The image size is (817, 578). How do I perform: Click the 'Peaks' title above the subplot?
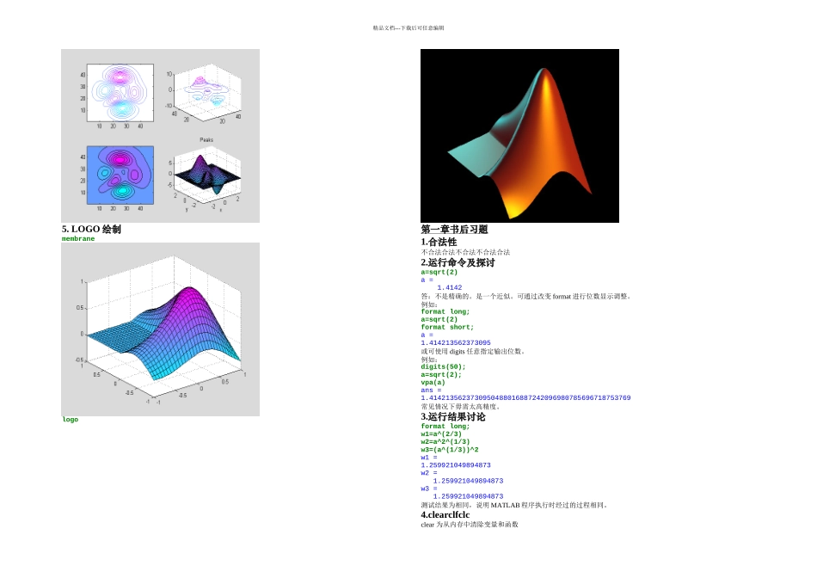(x=206, y=139)
